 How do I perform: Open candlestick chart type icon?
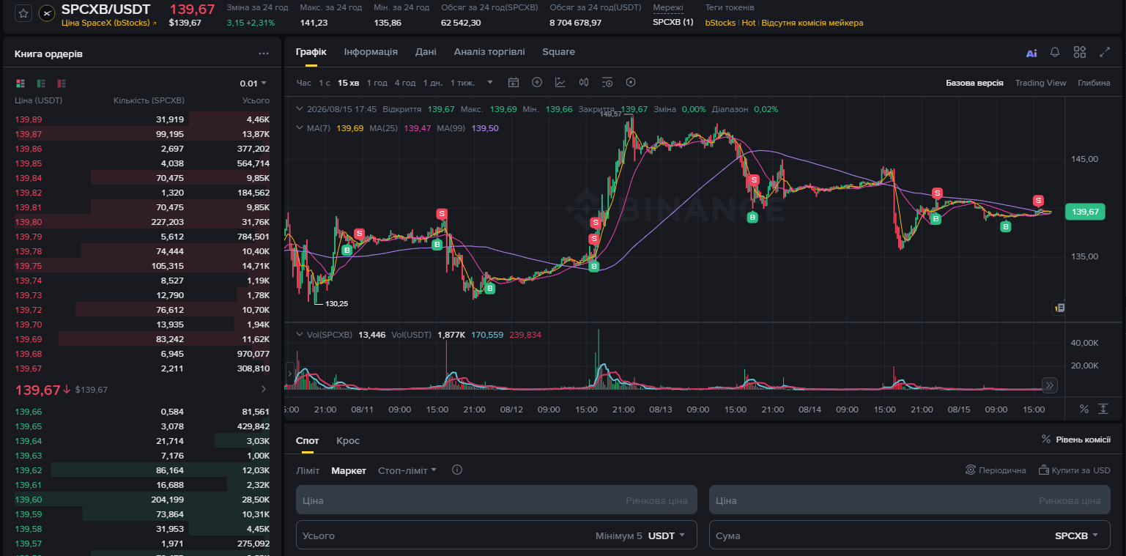point(584,82)
